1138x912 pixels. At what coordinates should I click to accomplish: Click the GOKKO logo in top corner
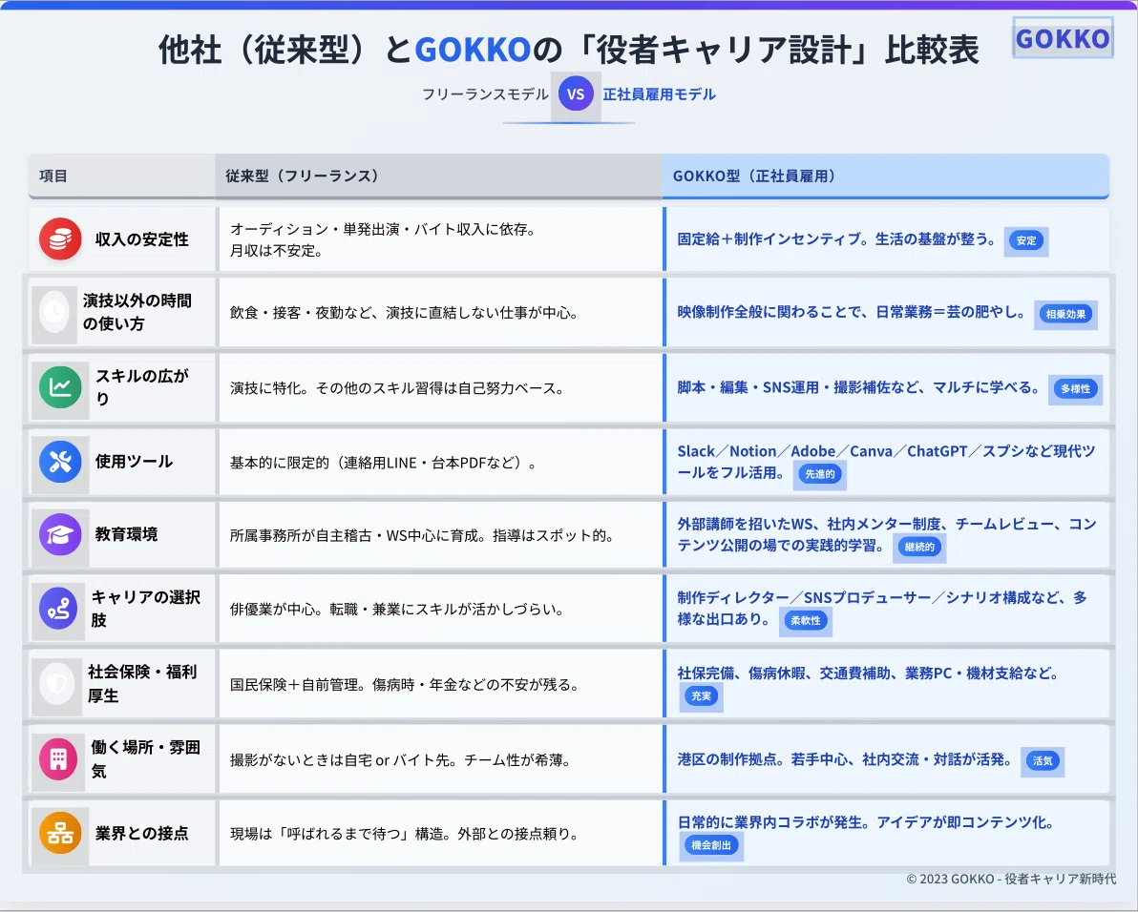(x=1063, y=38)
